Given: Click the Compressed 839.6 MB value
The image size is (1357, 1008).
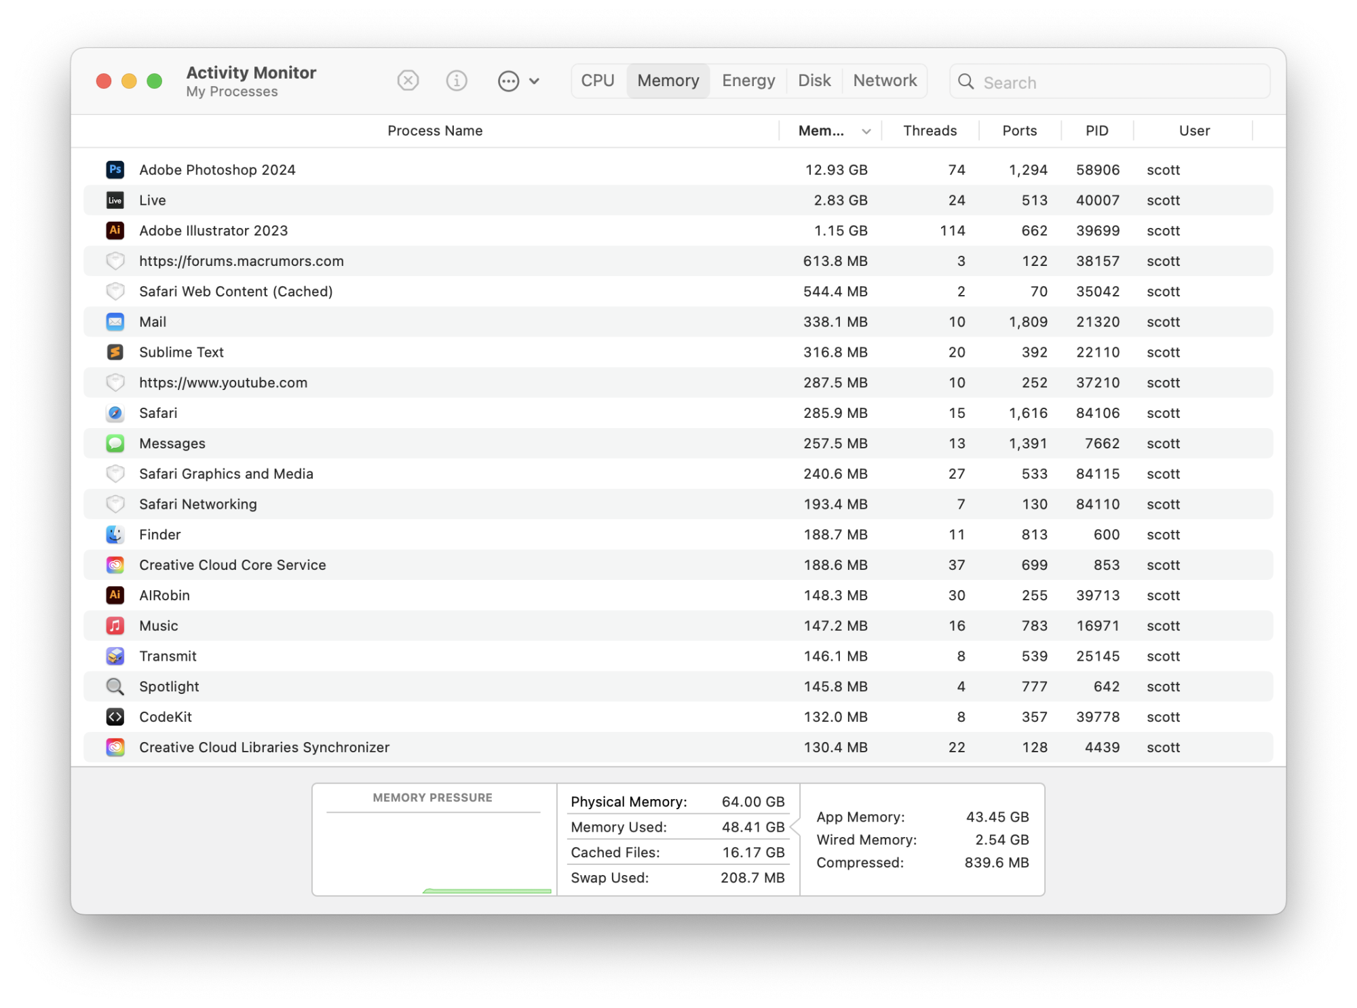Looking at the screenshot, I should [x=997, y=862].
